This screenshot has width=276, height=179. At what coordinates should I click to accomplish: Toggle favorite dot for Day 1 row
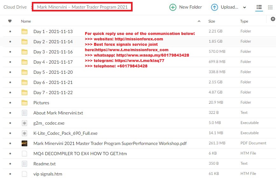coord(10,31)
